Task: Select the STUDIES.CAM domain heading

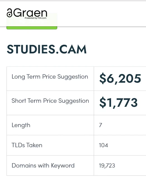Action: point(47,49)
